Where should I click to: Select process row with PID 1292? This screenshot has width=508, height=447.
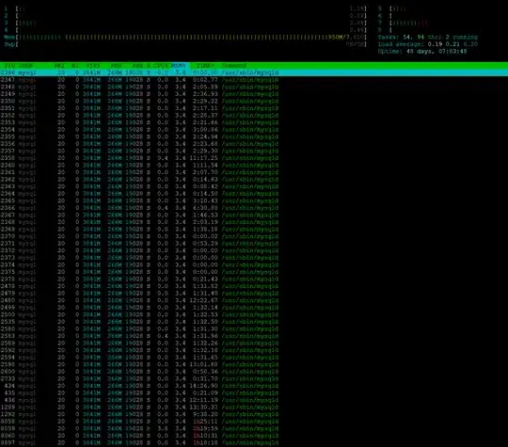139,415
